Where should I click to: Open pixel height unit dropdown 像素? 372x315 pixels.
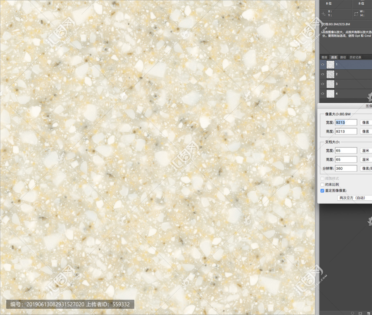(366, 131)
